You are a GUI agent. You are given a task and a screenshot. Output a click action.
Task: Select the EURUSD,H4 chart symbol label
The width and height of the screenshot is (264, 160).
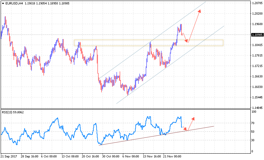(14, 3)
